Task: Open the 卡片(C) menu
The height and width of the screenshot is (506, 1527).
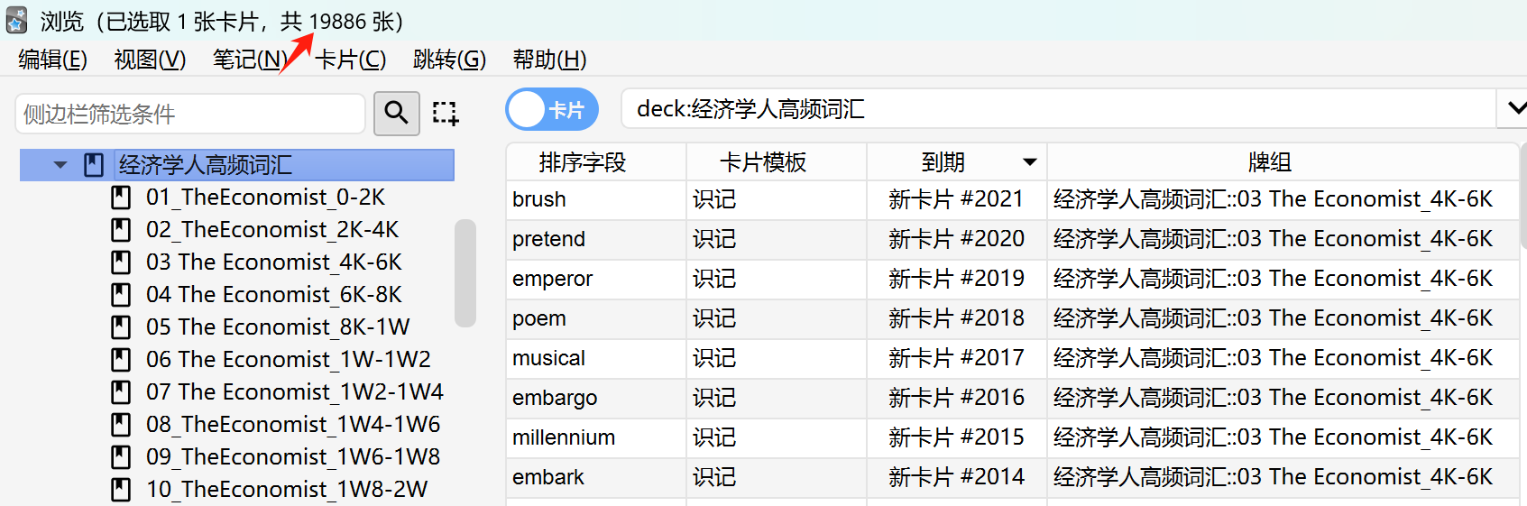Action: coord(350,60)
